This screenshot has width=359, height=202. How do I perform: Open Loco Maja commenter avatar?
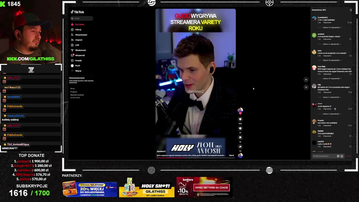click(x=314, y=68)
